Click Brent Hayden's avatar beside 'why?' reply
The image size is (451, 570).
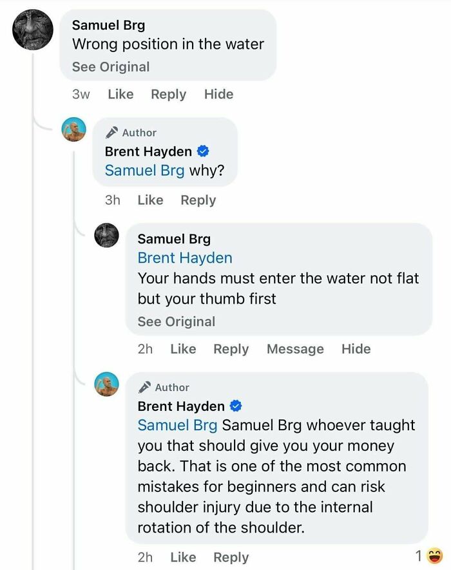pyautogui.click(x=73, y=131)
